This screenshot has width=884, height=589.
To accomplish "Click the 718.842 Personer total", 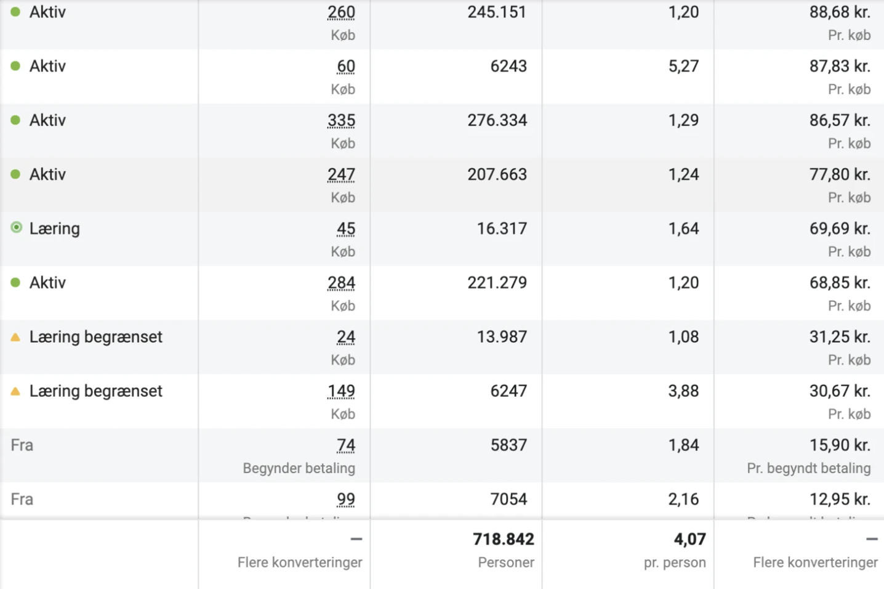I will pos(503,540).
